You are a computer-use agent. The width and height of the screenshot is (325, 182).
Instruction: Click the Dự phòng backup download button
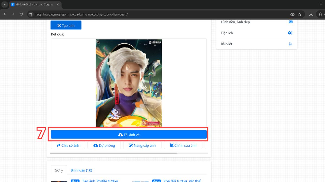[104, 145]
